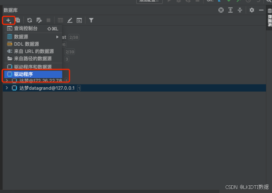Screen dimensions: 272x193
Task: Hide the database panel
Action: coord(261,10)
